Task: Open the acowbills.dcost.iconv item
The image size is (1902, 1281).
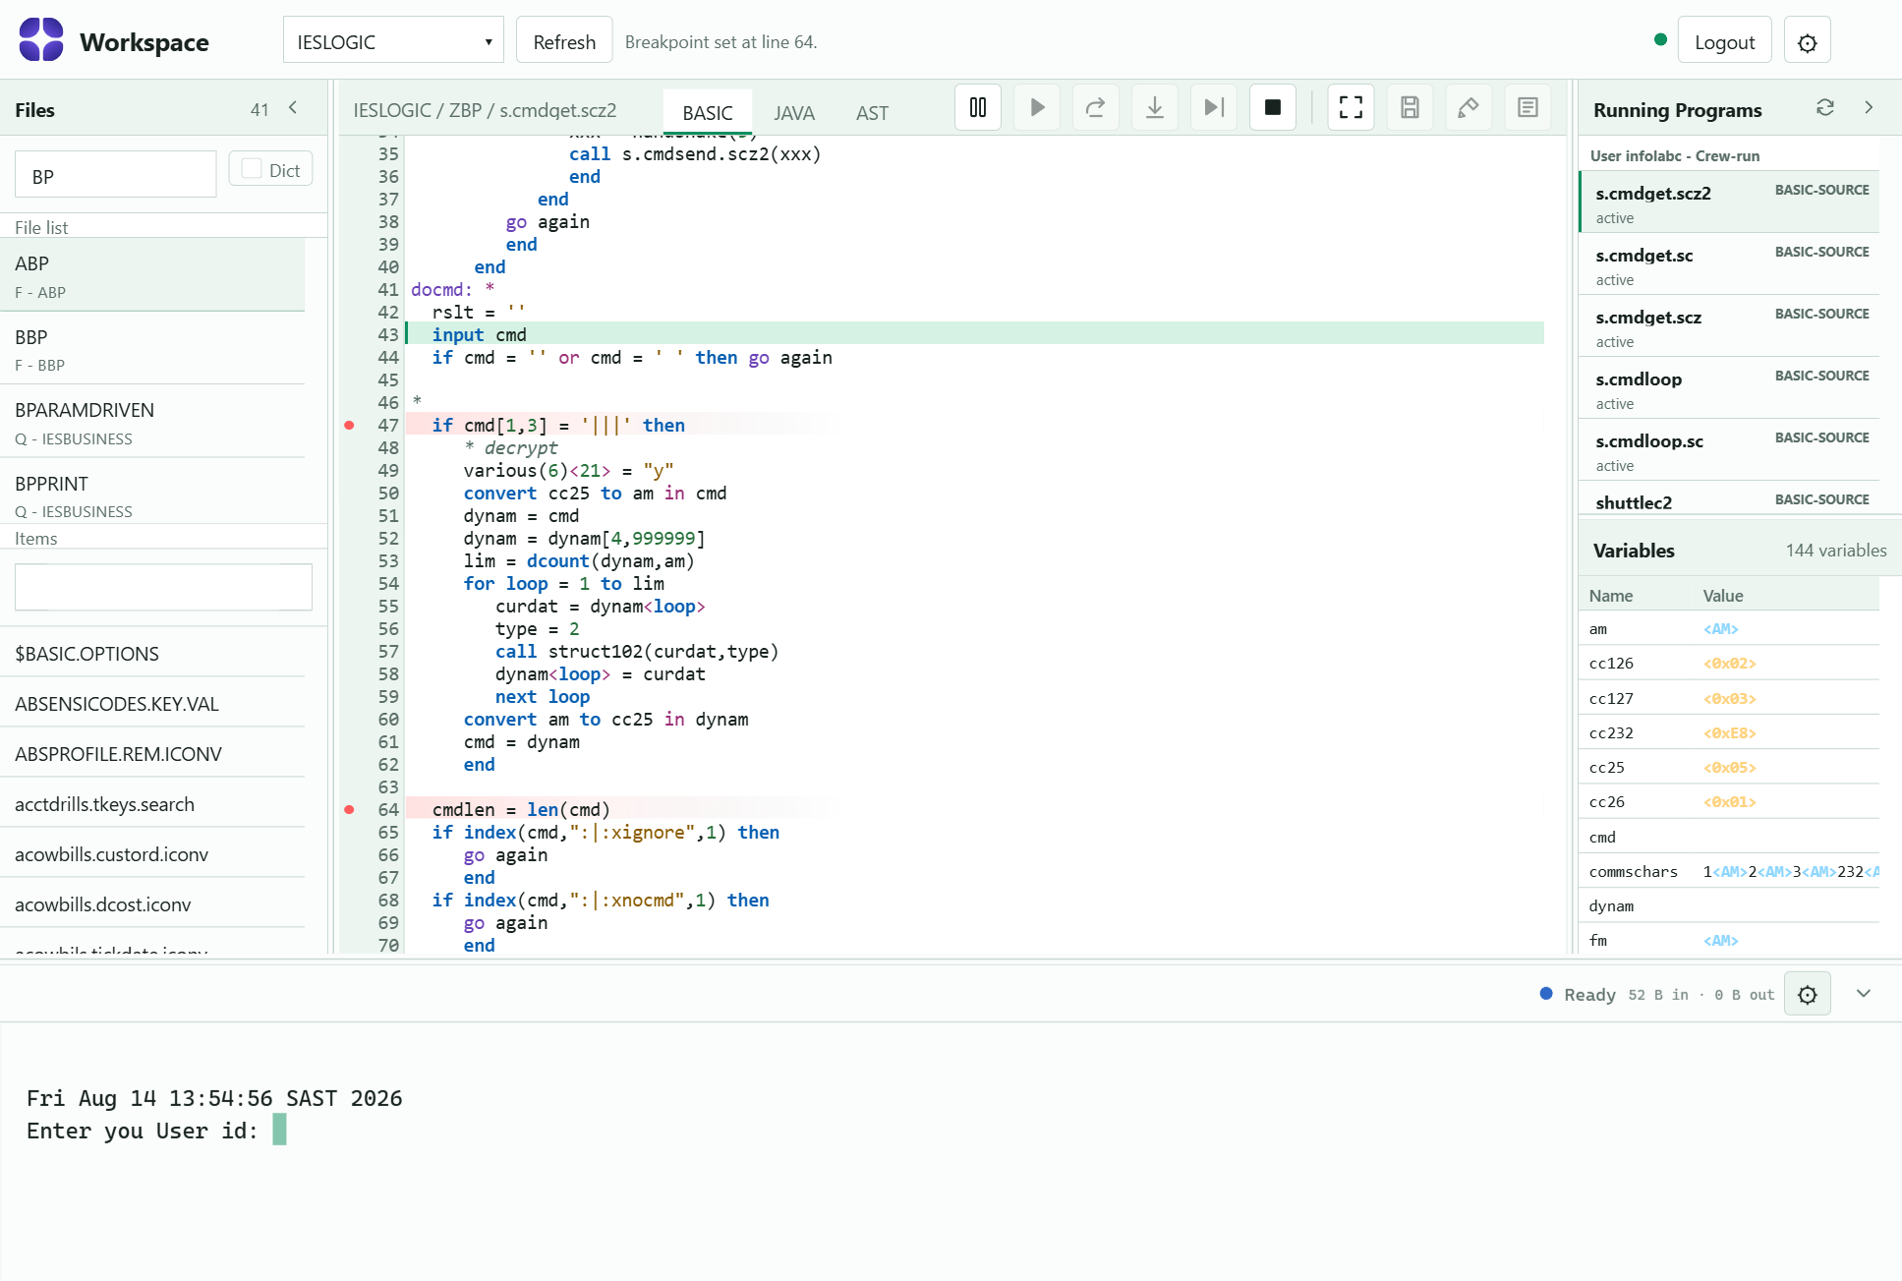Action: [x=152, y=903]
